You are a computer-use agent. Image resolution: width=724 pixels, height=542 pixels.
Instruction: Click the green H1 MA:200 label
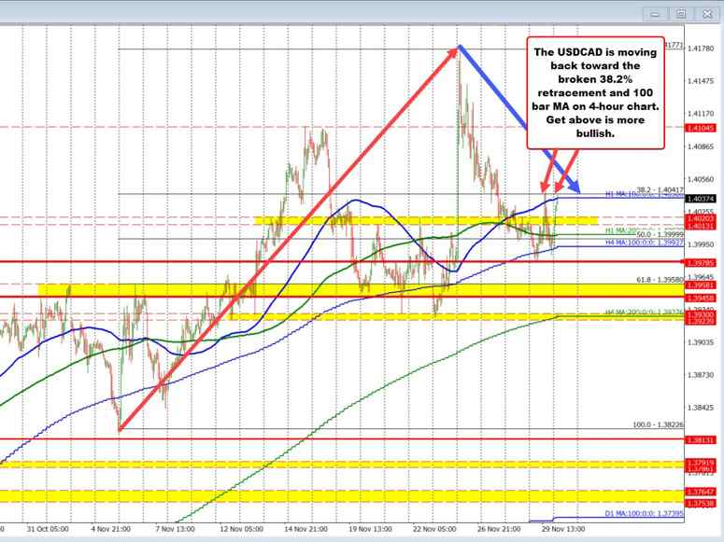point(622,229)
